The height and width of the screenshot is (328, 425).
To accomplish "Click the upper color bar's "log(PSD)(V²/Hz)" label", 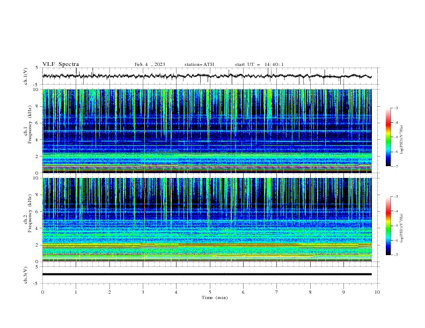I will (402, 140).
